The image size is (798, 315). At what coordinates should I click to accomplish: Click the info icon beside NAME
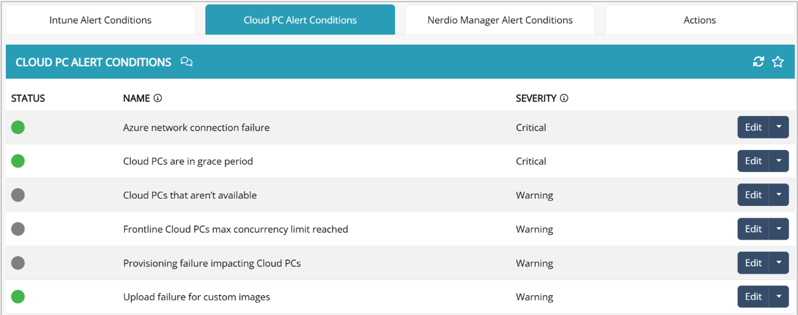[158, 98]
